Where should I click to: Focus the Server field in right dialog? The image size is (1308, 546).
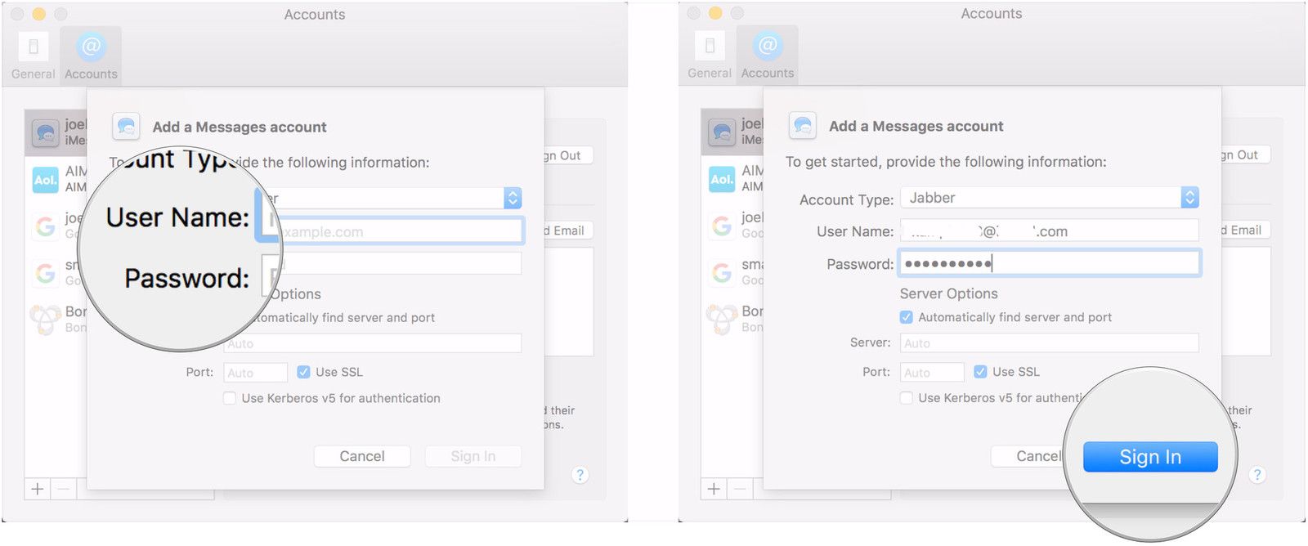1049,343
